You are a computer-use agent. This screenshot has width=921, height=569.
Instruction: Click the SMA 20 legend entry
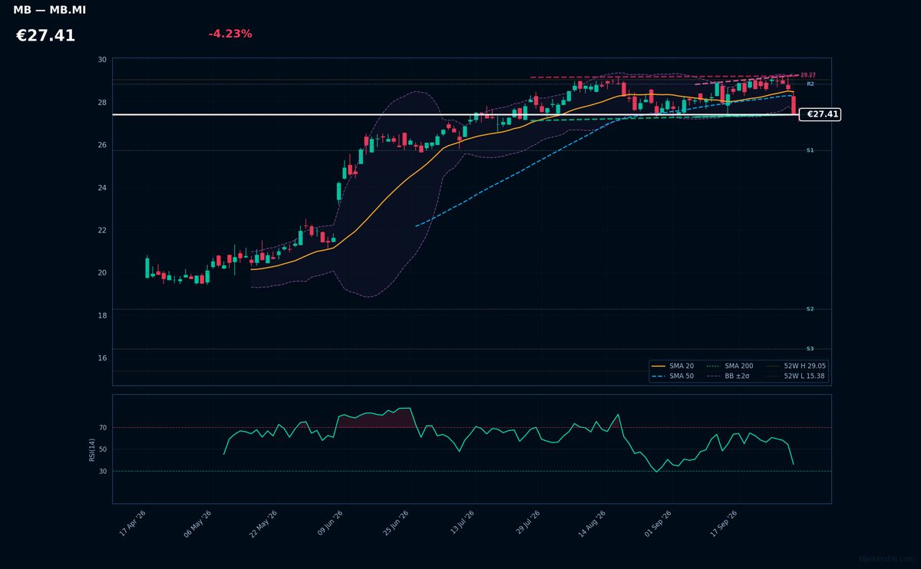coord(672,367)
